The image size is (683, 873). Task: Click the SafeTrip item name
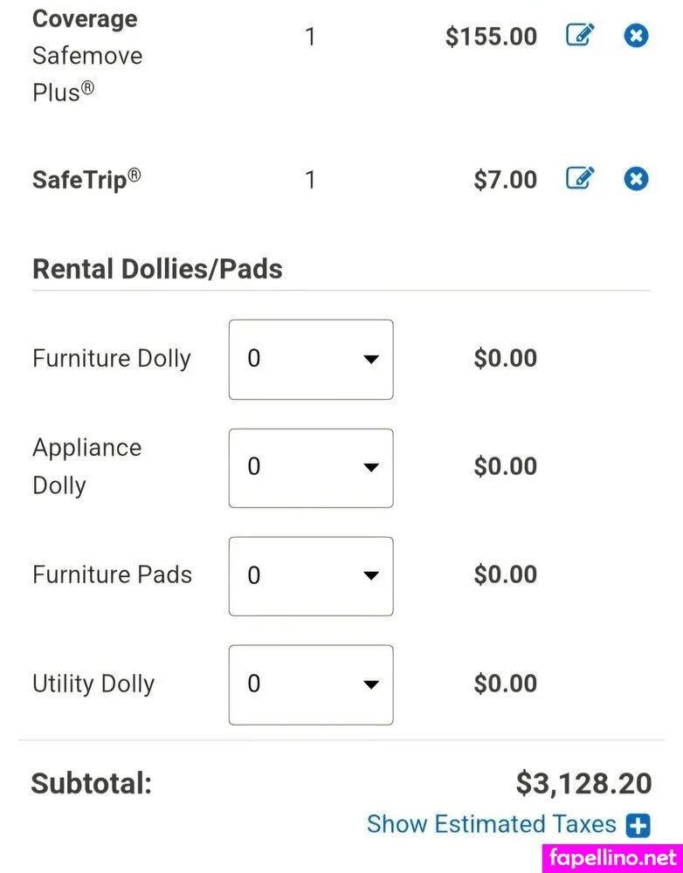(86, 180)
